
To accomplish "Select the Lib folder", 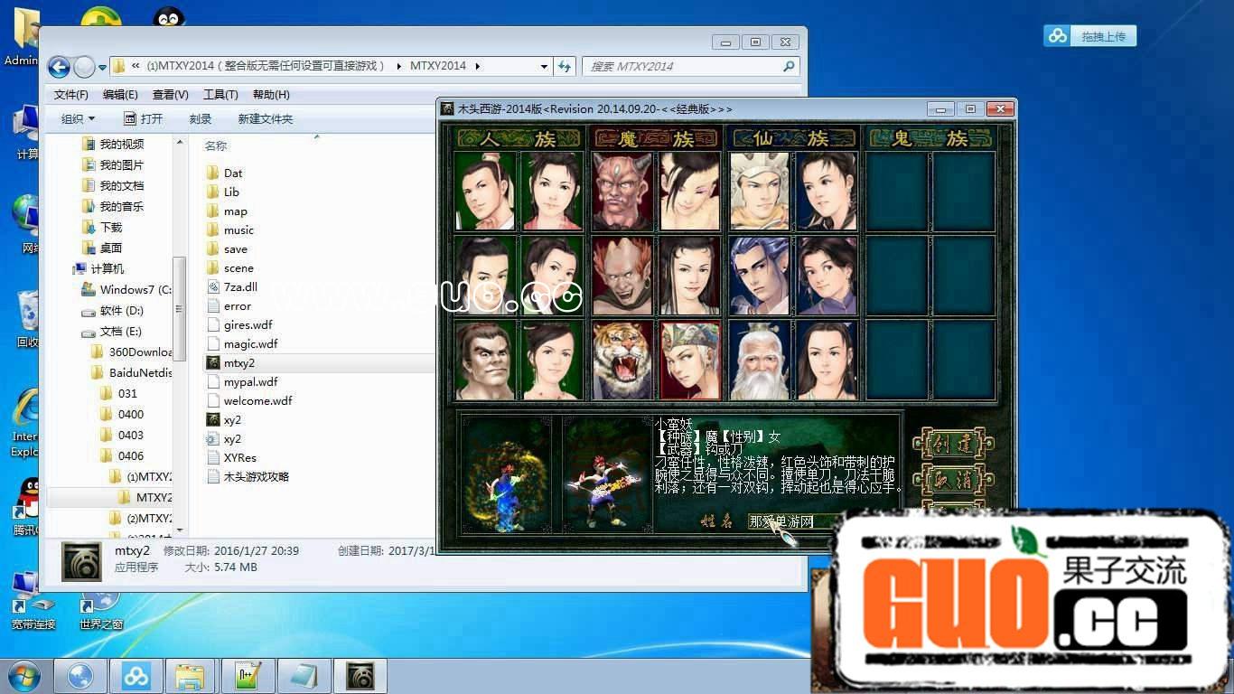I will (222, 192).
